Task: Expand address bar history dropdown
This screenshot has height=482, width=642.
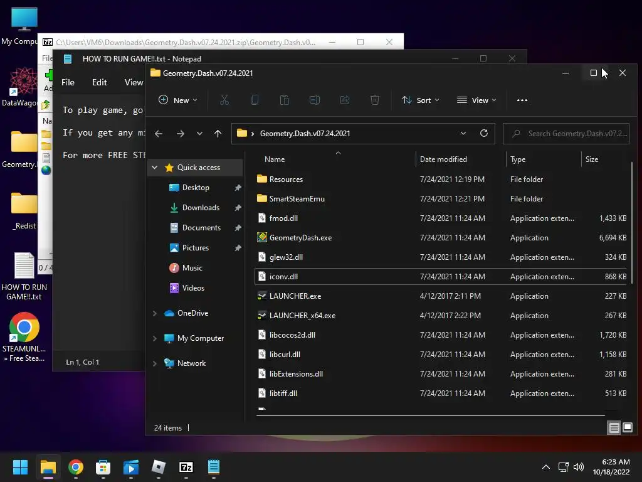Action: (463, 133)
